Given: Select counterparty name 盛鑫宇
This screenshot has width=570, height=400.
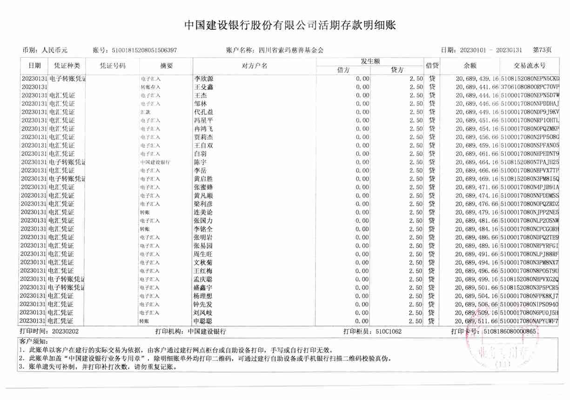Looking at the screenshot, I should (x=203, y=288).
